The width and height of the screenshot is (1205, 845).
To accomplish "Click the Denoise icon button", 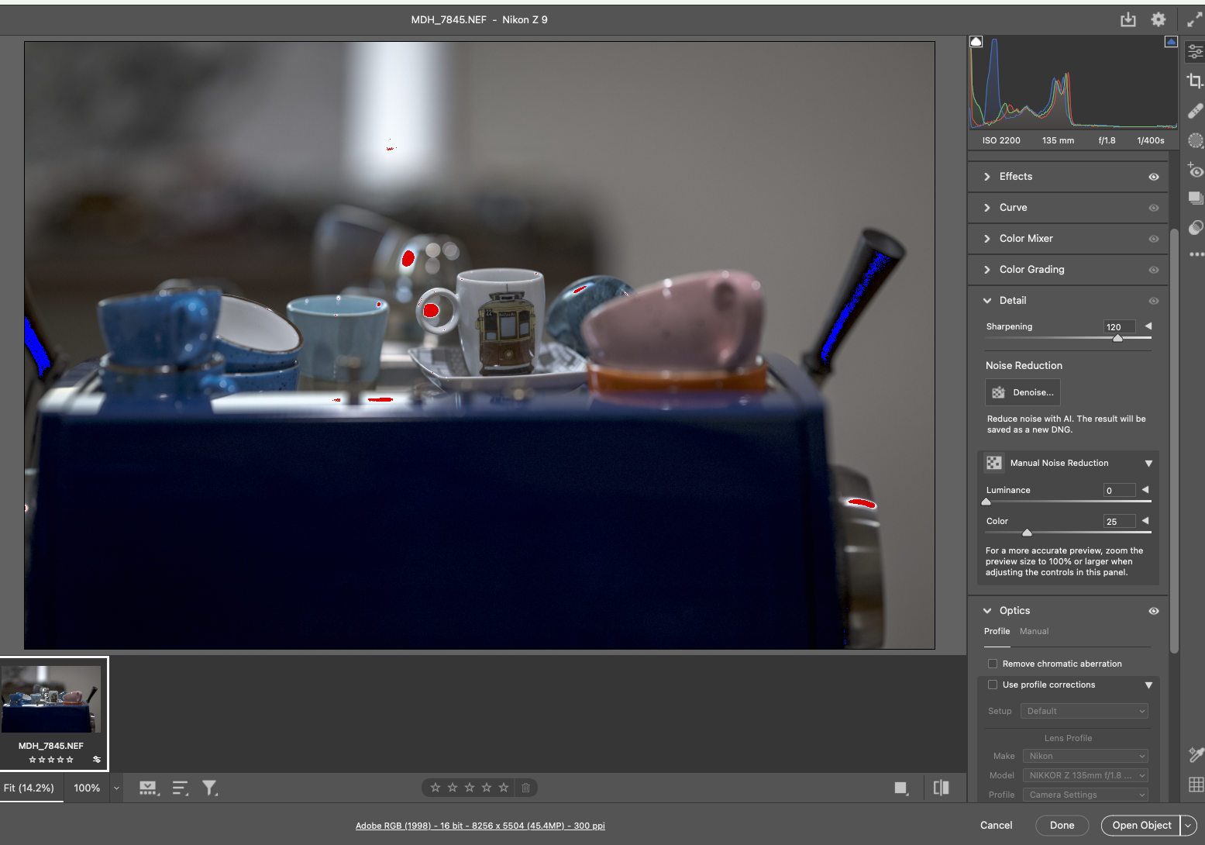I will coord(998,392).
